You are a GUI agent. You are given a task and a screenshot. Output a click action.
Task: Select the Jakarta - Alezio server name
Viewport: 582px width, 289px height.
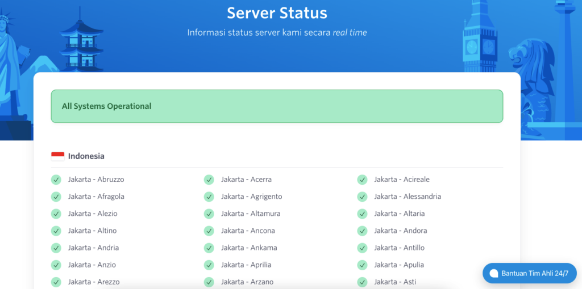(93, 214)
